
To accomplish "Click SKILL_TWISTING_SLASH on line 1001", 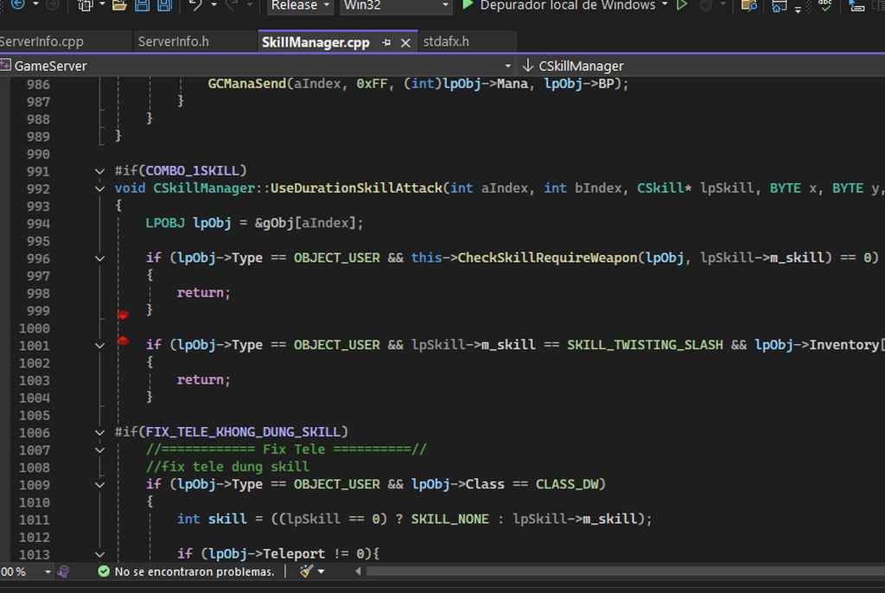I will pyautogui.click(x=645, y=345).
